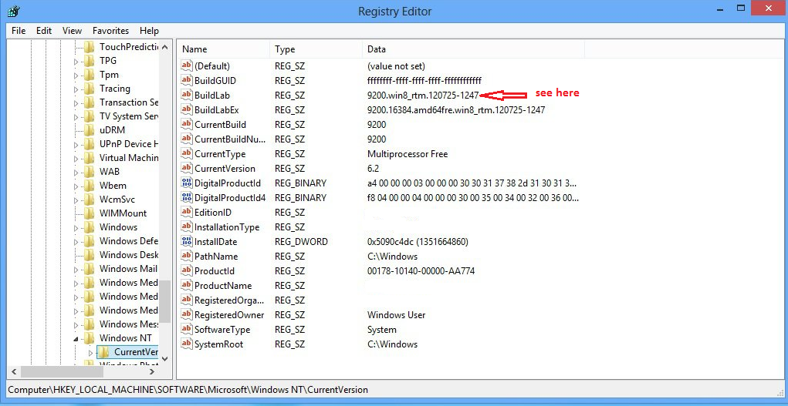
Task: Select the EditionID string icon
Action: tap(187, 213)
